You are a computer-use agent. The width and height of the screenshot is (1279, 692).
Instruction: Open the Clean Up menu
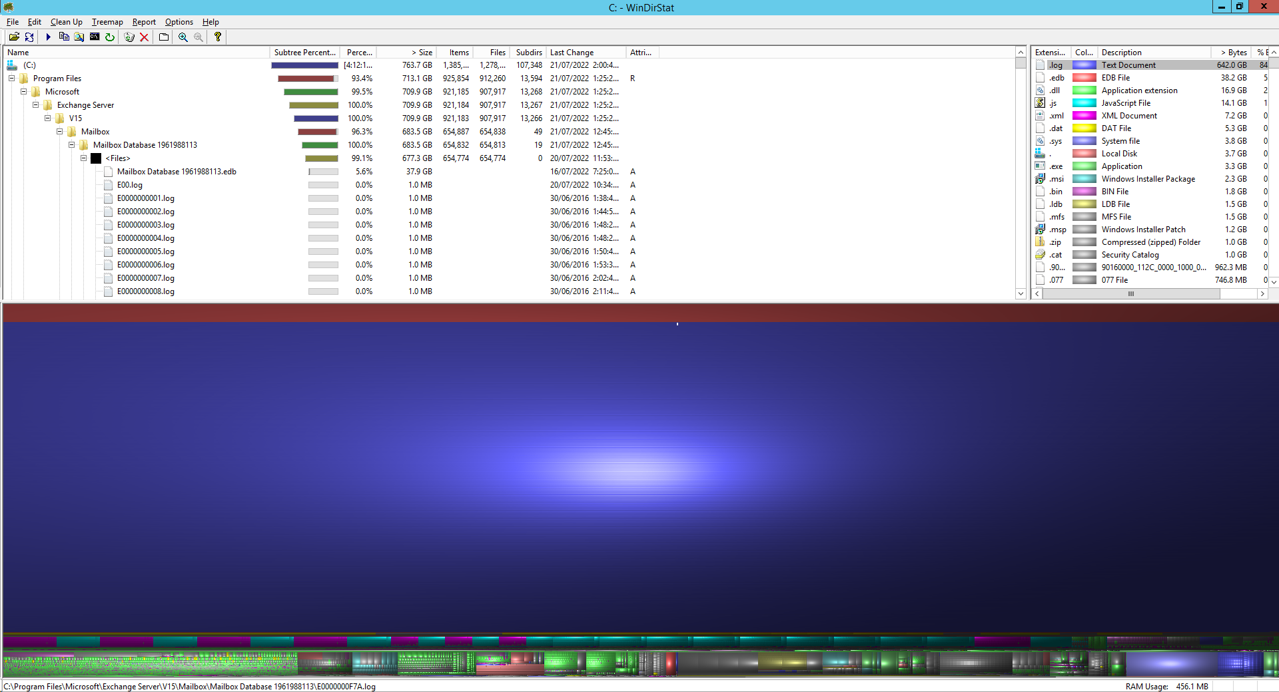[x=66, y=21]
